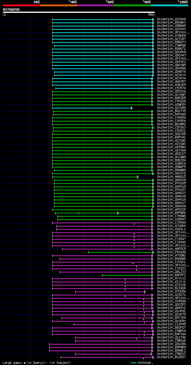Click label UniRef100_Q0JQW7
Screen dimensions: 191x365
tap(172, 95)
